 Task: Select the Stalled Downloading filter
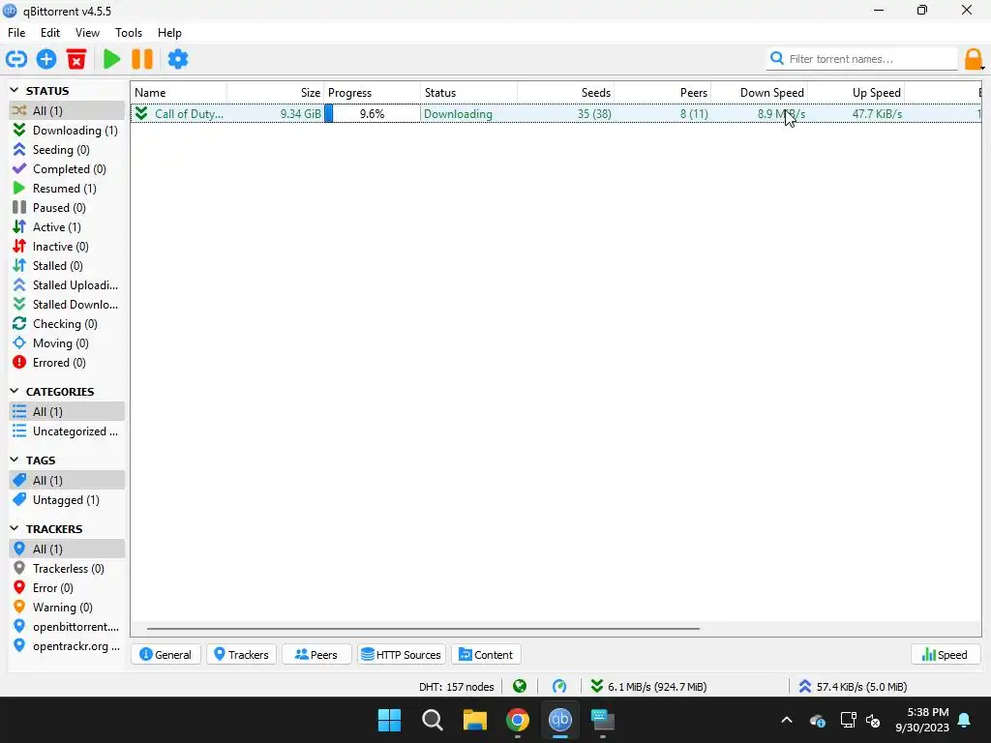click(x=66, y=305)
